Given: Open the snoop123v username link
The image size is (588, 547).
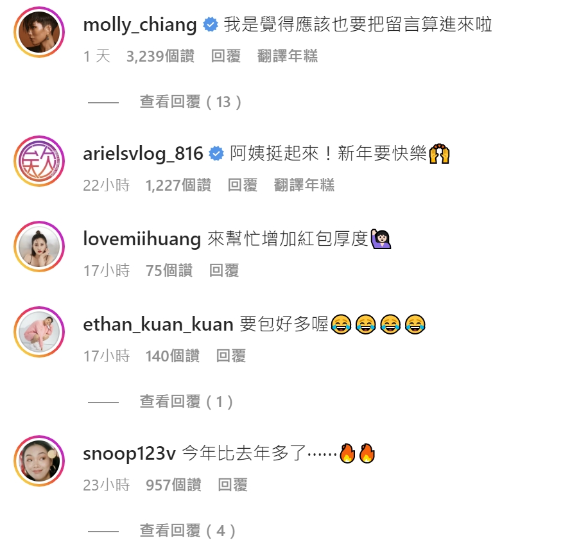Looking at the screenshot, I should [x=130, y=453].
